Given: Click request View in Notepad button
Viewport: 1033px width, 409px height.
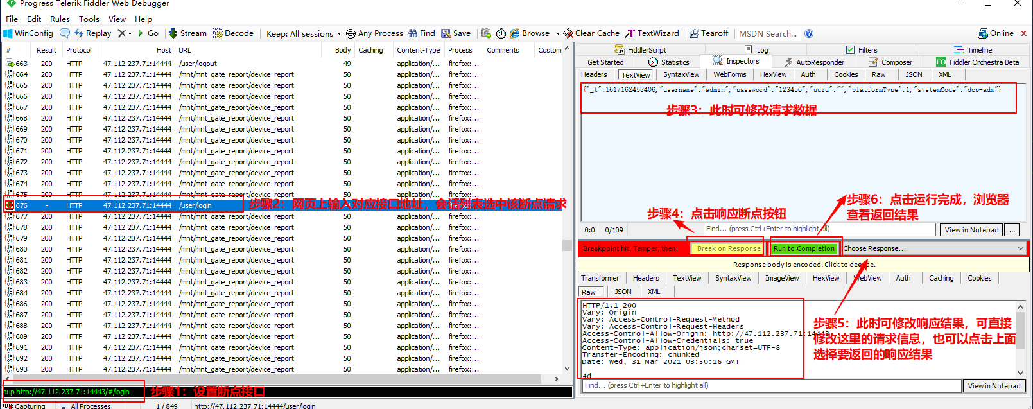Looking at the screenshot, I should point(971,229).
